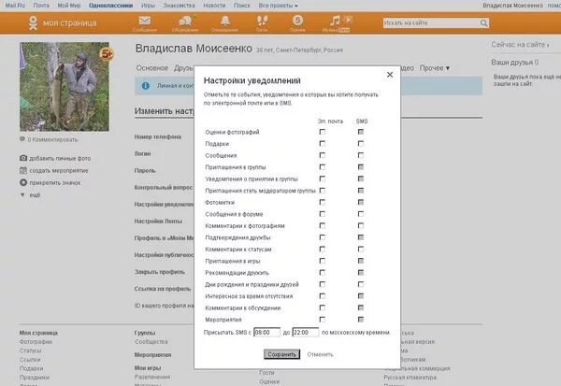Open Почта in top bar
Image resolution: width=561 pixels, height=386 pixels.
click(41, 6)
